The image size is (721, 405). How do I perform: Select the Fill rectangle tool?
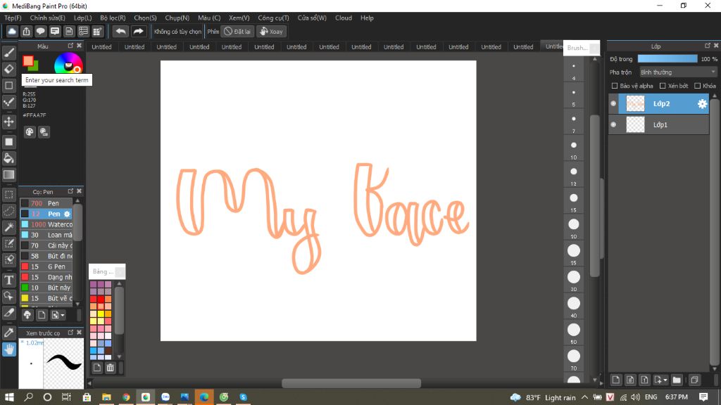[x=8, y=142]
